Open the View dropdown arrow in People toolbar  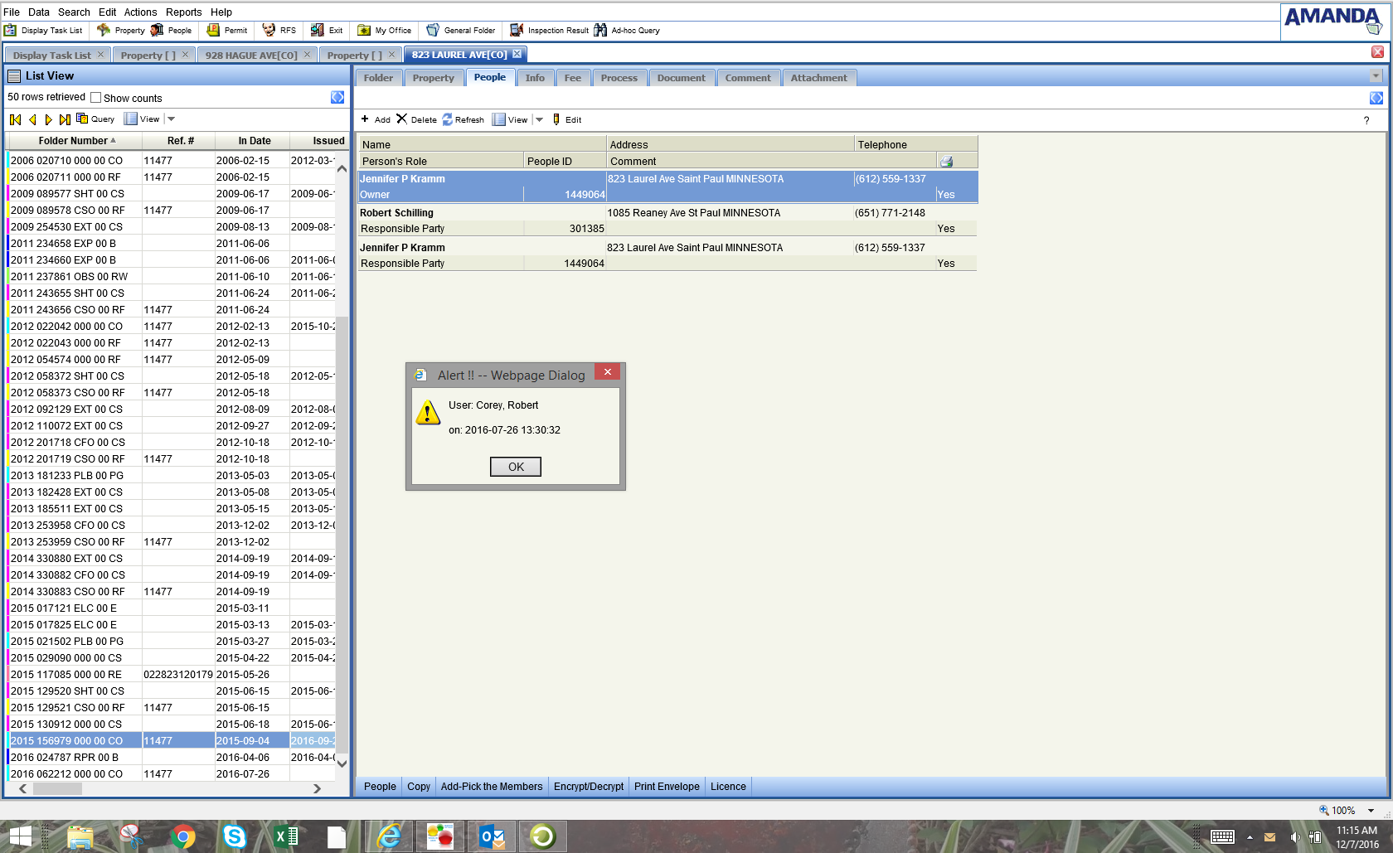click(540, 119)
